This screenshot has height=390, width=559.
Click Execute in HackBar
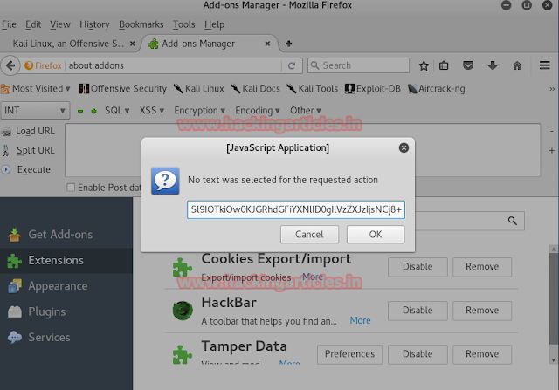pos(25,169)
